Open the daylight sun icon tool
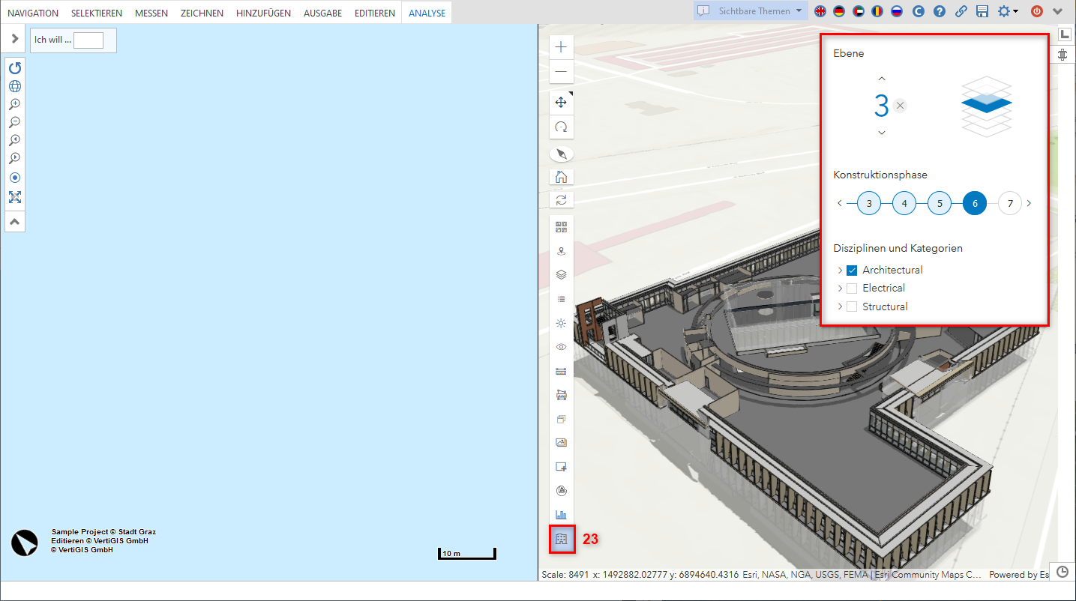 (561, 323)
